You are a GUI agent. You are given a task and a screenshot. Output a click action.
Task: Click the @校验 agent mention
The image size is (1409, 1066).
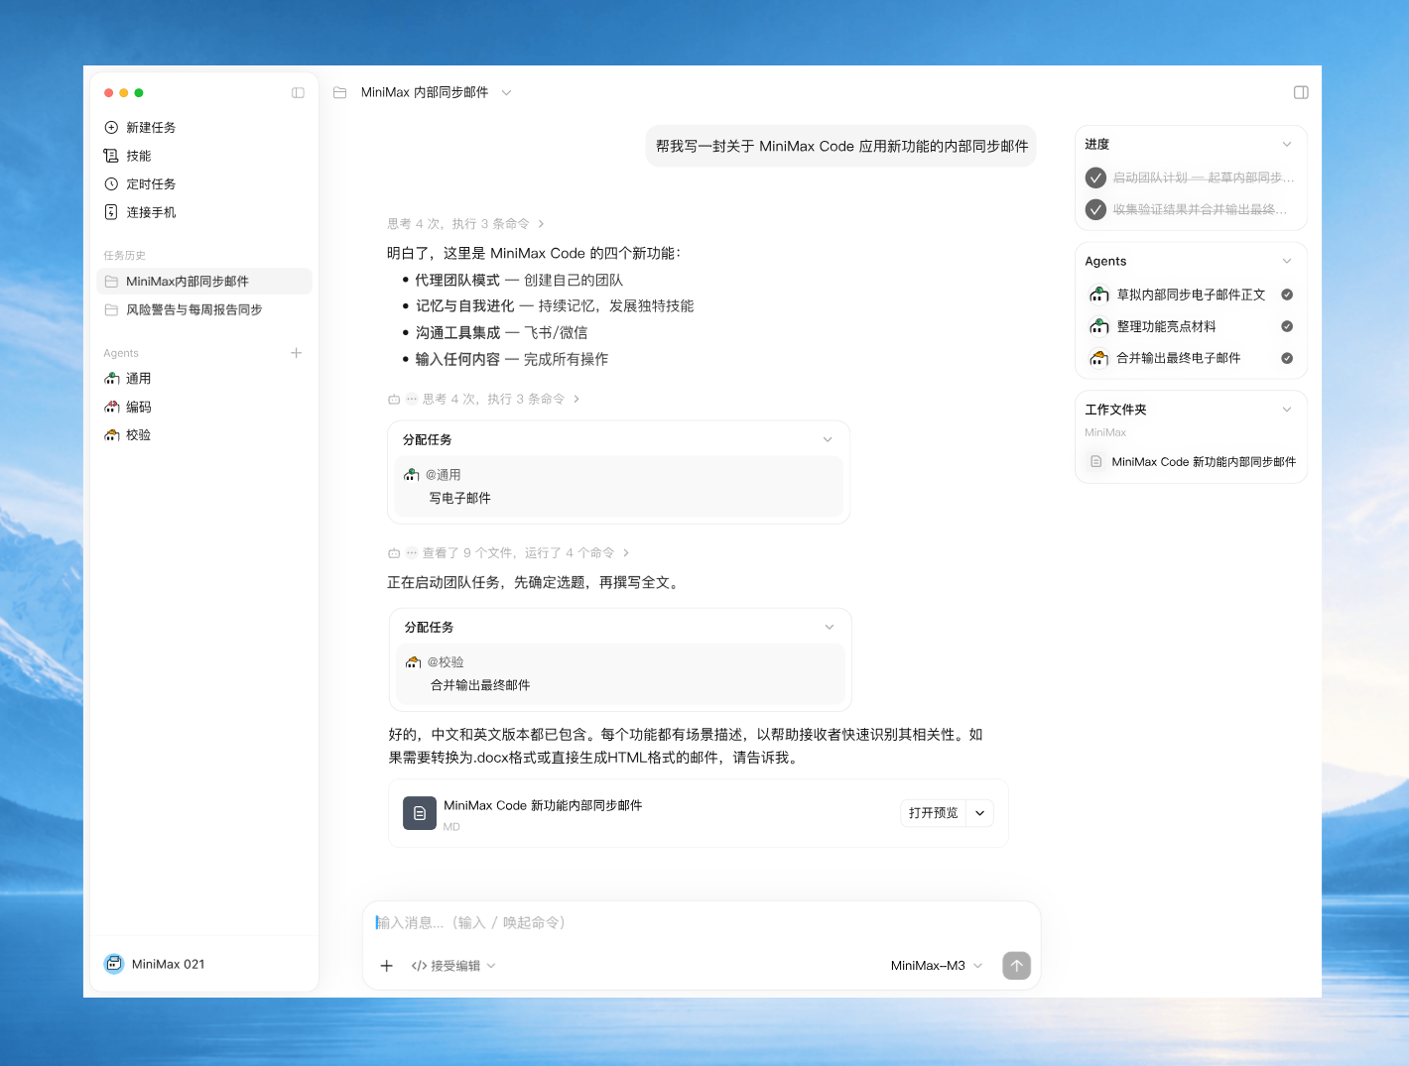pyautogui.click(x=445, y=661)
